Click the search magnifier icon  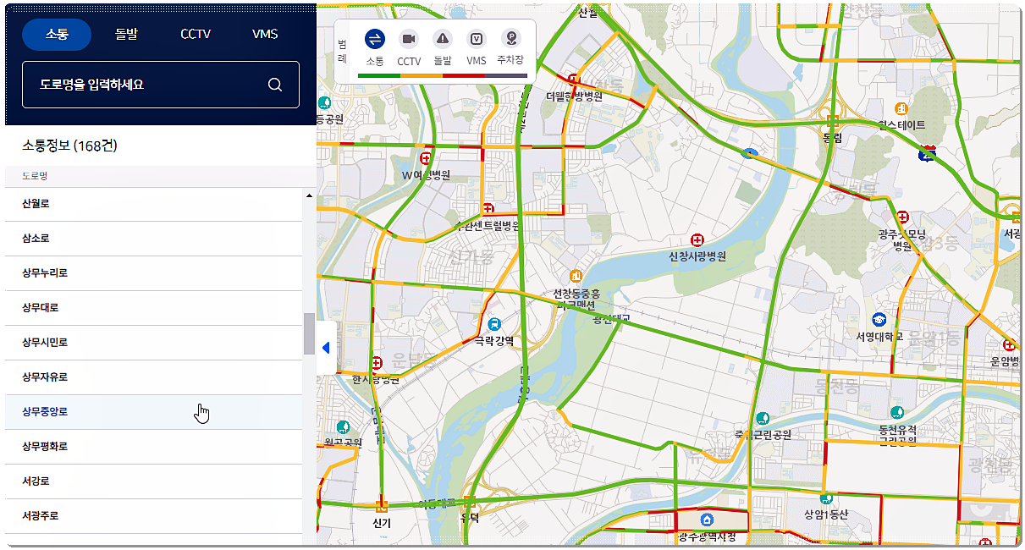point(275,85)
